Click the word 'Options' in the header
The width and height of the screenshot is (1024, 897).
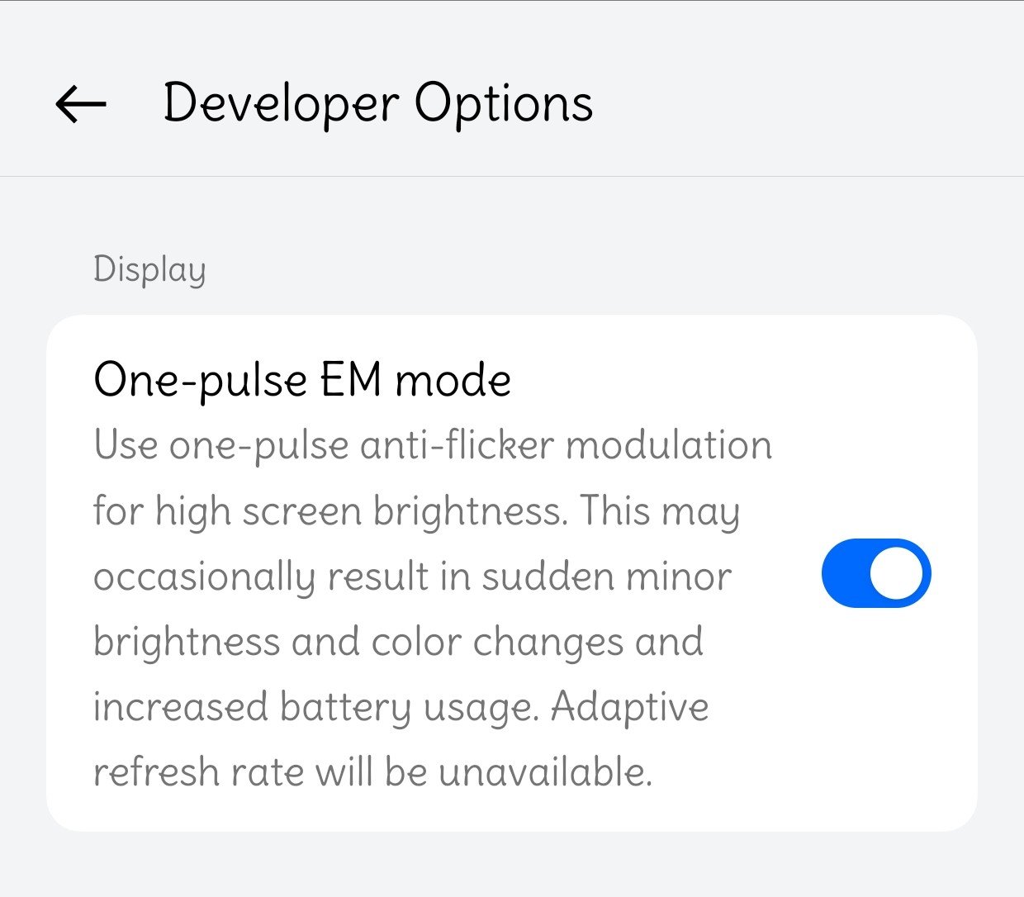pos(504,105)
